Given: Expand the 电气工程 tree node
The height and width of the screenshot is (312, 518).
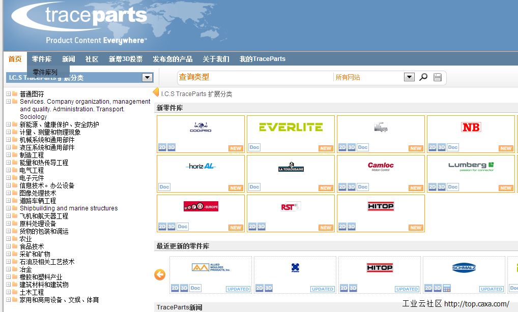Looking at the screenshot, I should click(8, 170).
